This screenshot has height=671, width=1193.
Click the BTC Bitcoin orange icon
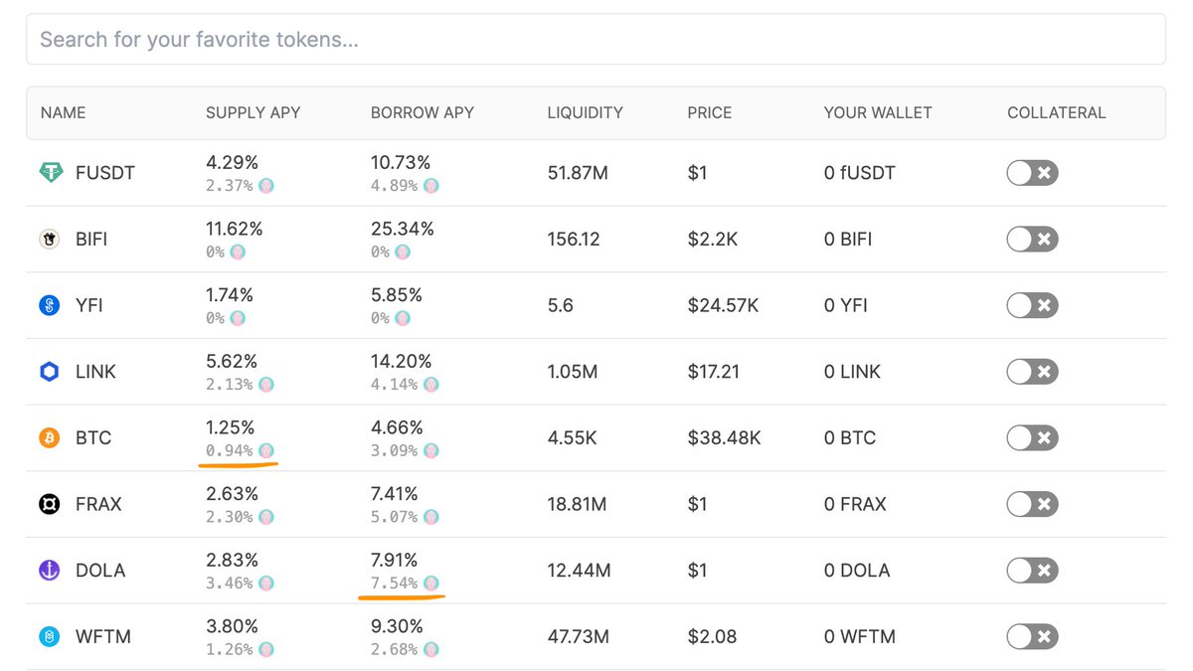50,437
